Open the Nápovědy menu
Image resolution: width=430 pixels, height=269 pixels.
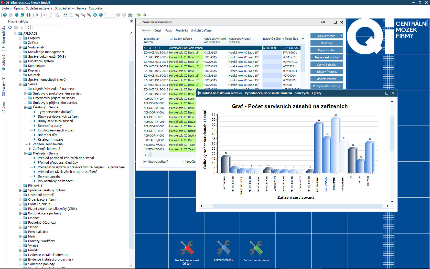pos(95,8)
